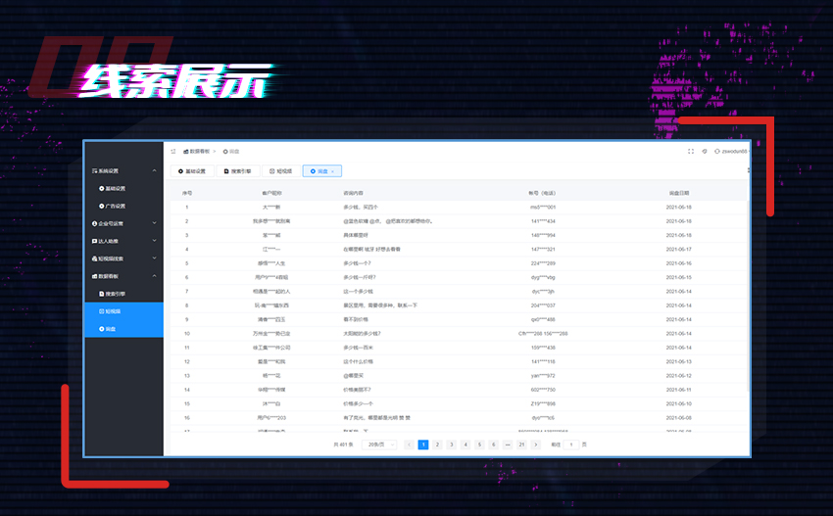This screenshot has width=833, height=516.
Task: Go to previous page using left arrow
Action: (409, 445)
